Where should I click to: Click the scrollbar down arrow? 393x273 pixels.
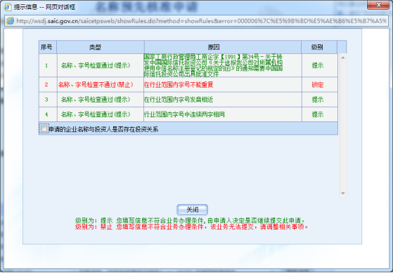pyautogui.click(x=343, y=194)
